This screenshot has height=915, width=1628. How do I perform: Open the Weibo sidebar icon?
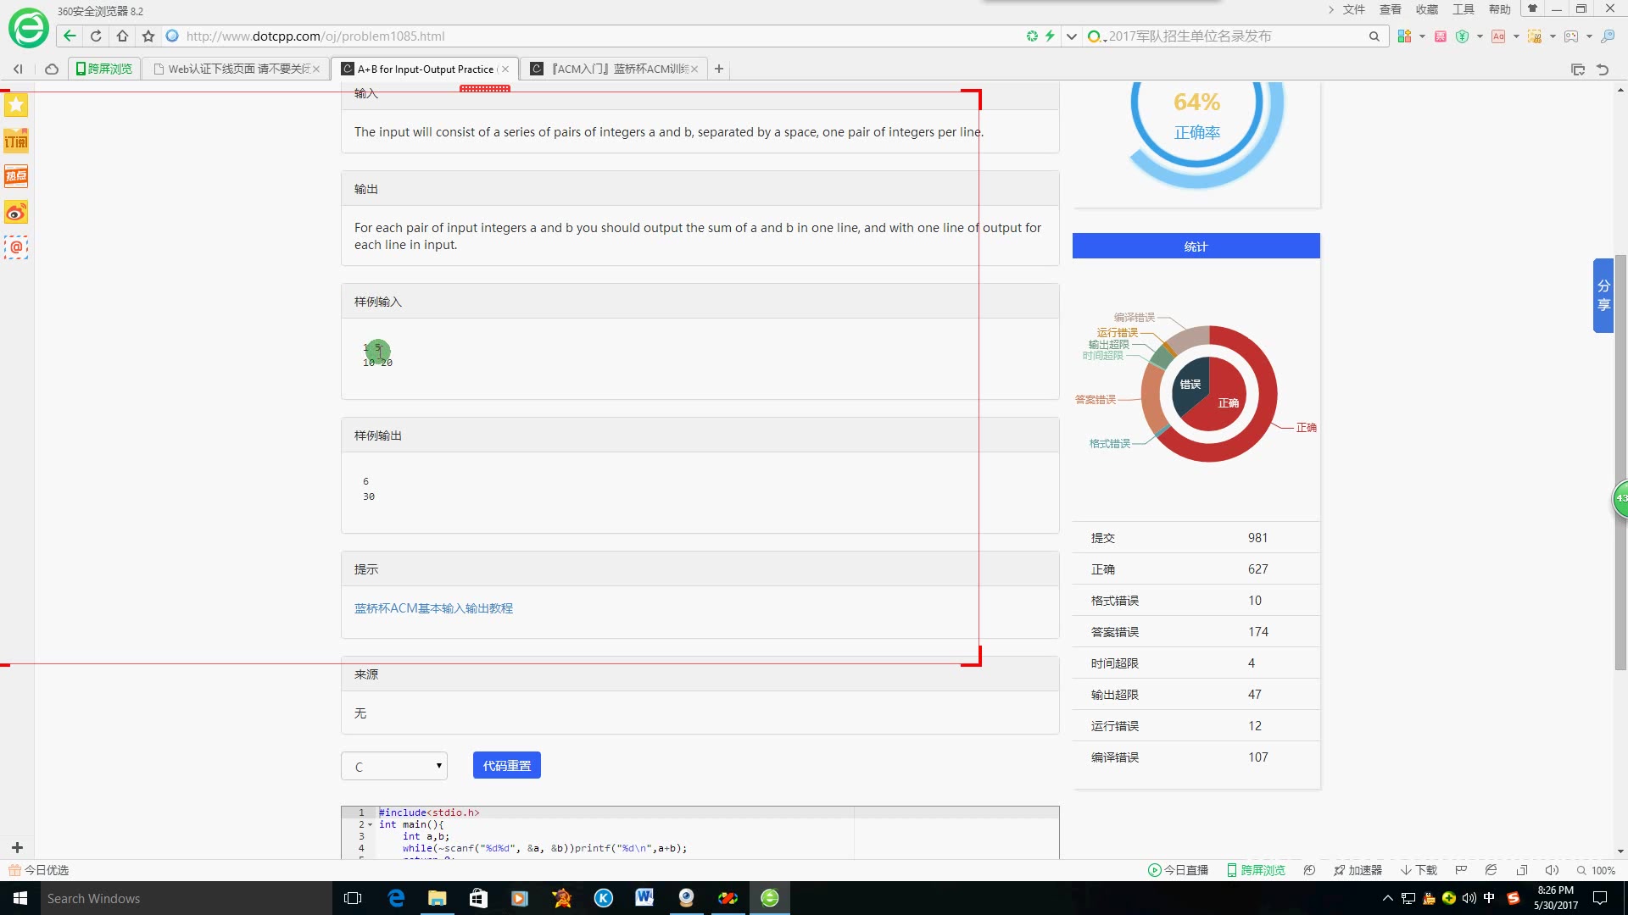point(16,212)
